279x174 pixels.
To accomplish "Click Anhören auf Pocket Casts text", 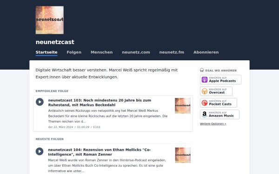I will pyautogui.click(x=220, y=103).
